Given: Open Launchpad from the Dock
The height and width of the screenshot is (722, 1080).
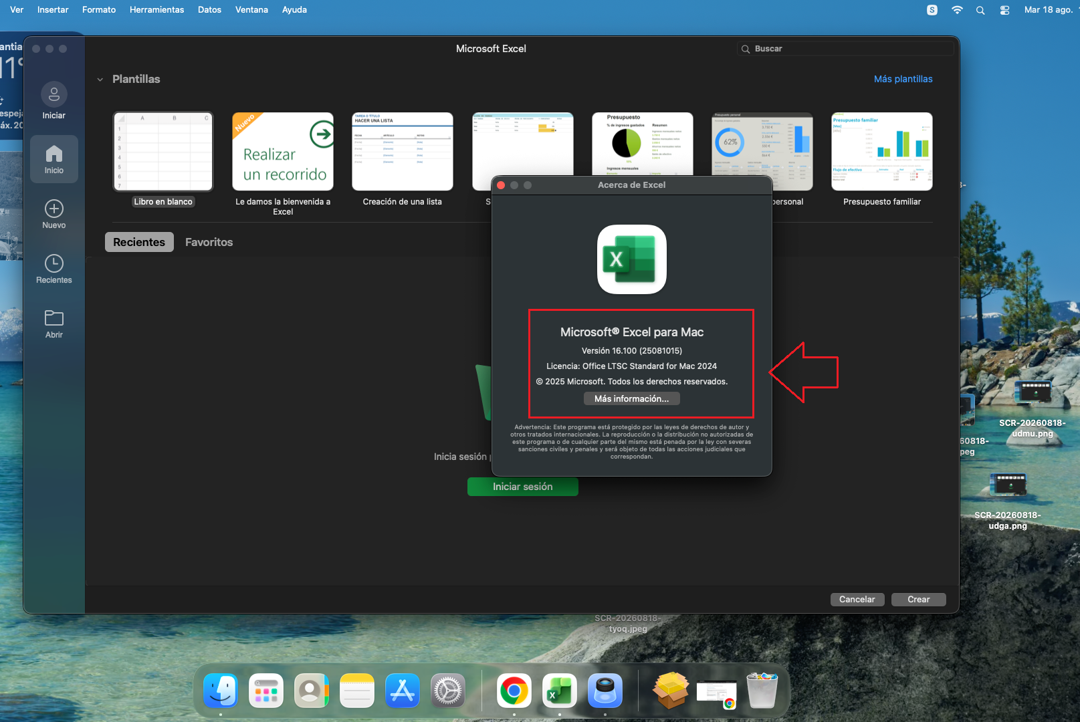Looking at the screenshot, I should [266, 691].
